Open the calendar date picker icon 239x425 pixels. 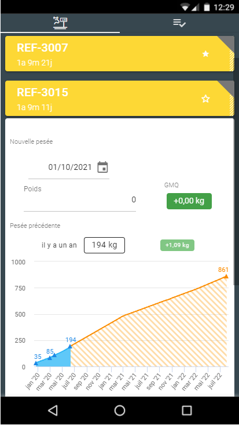(102, 167)
